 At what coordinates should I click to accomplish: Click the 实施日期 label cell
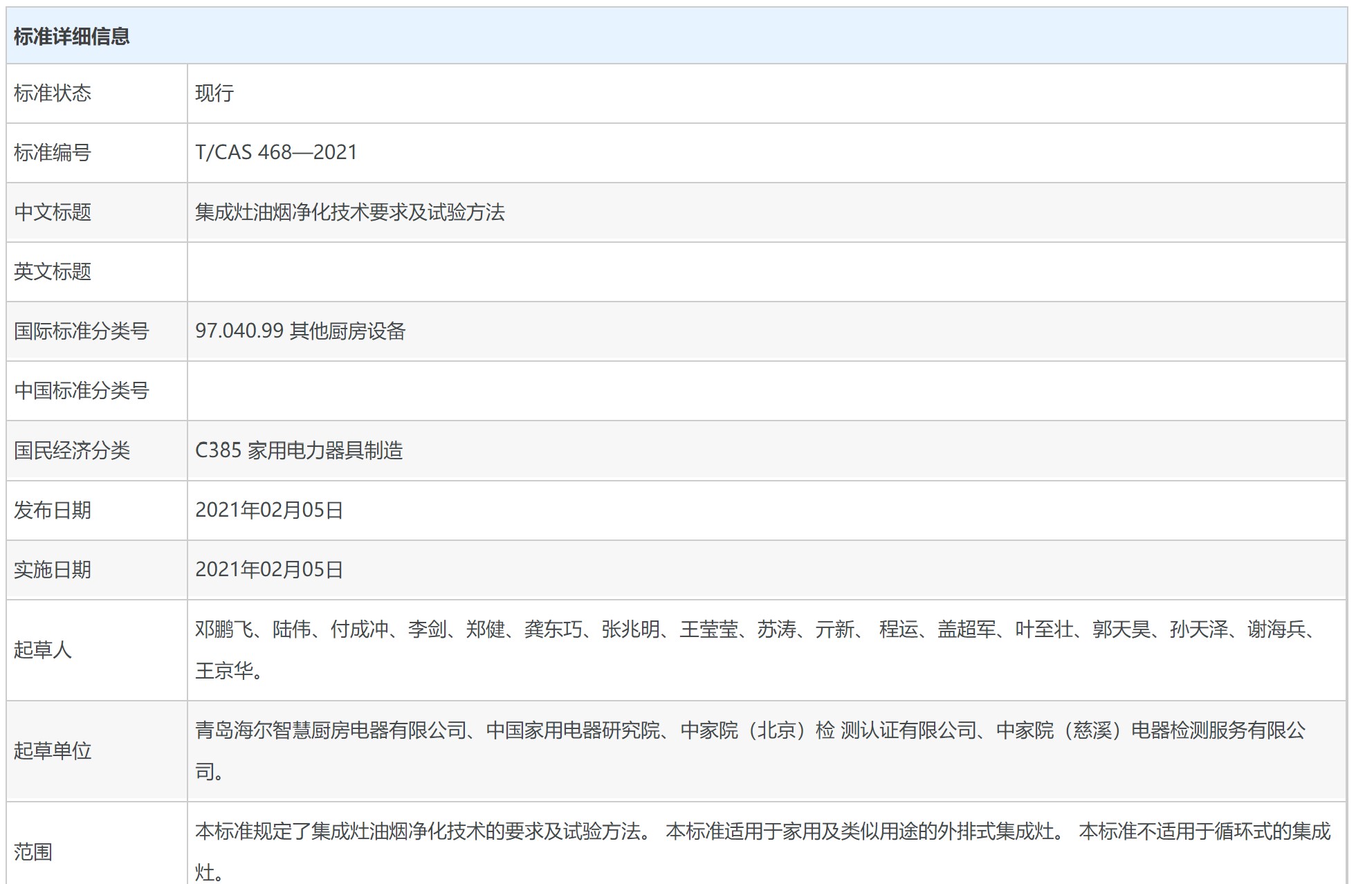tap(53, 570)
